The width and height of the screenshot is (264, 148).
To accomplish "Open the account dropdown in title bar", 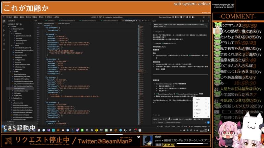I will coord(193,17).
